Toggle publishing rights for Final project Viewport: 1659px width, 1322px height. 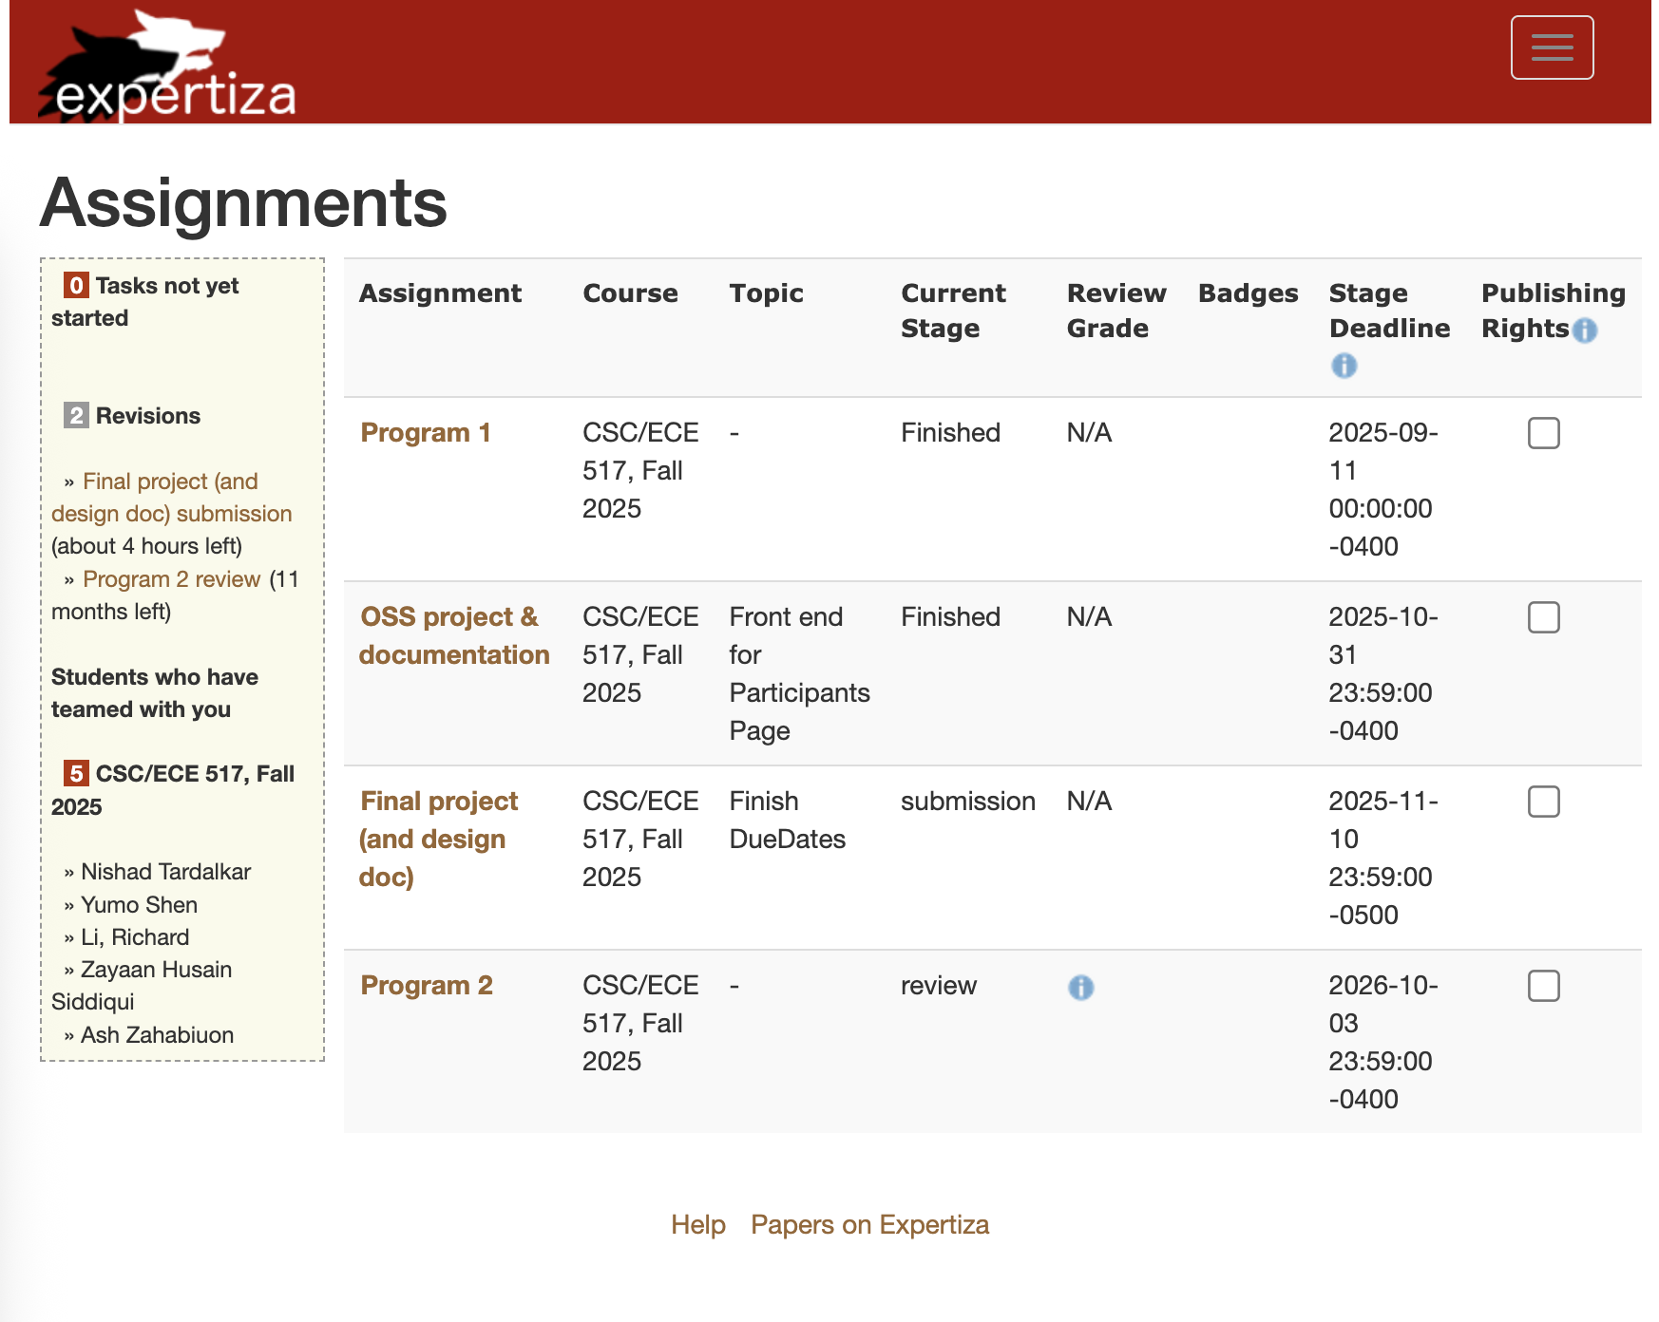(x=1543, y=802)
